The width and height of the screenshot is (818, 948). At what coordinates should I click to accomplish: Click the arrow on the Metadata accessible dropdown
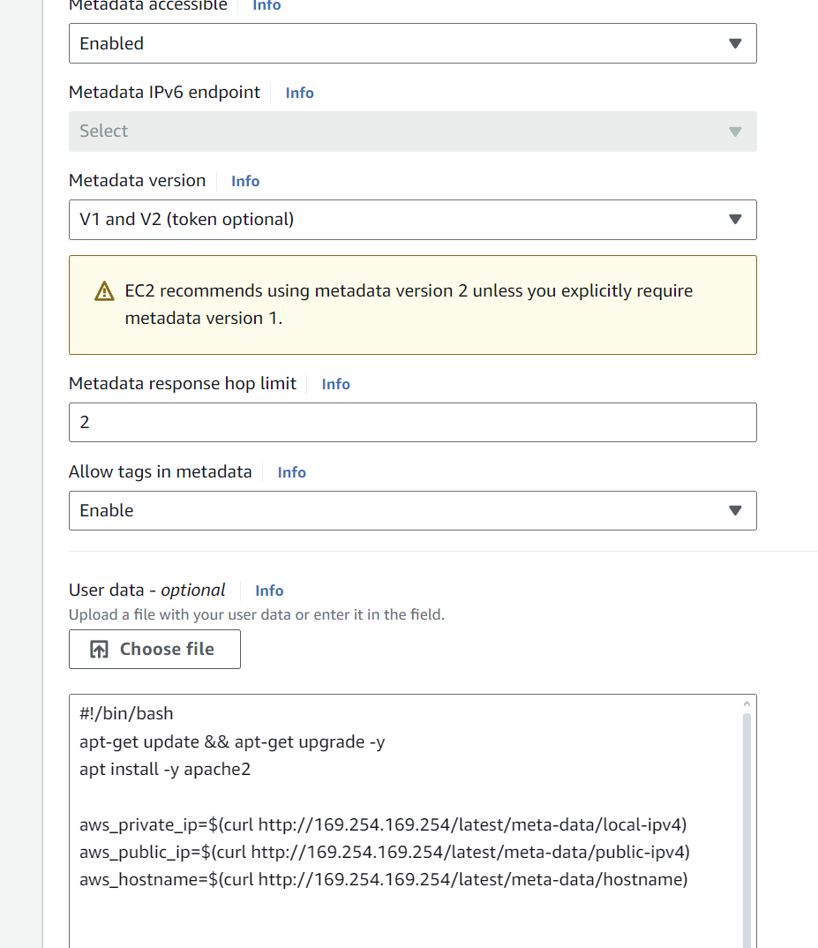pos(735,43)
